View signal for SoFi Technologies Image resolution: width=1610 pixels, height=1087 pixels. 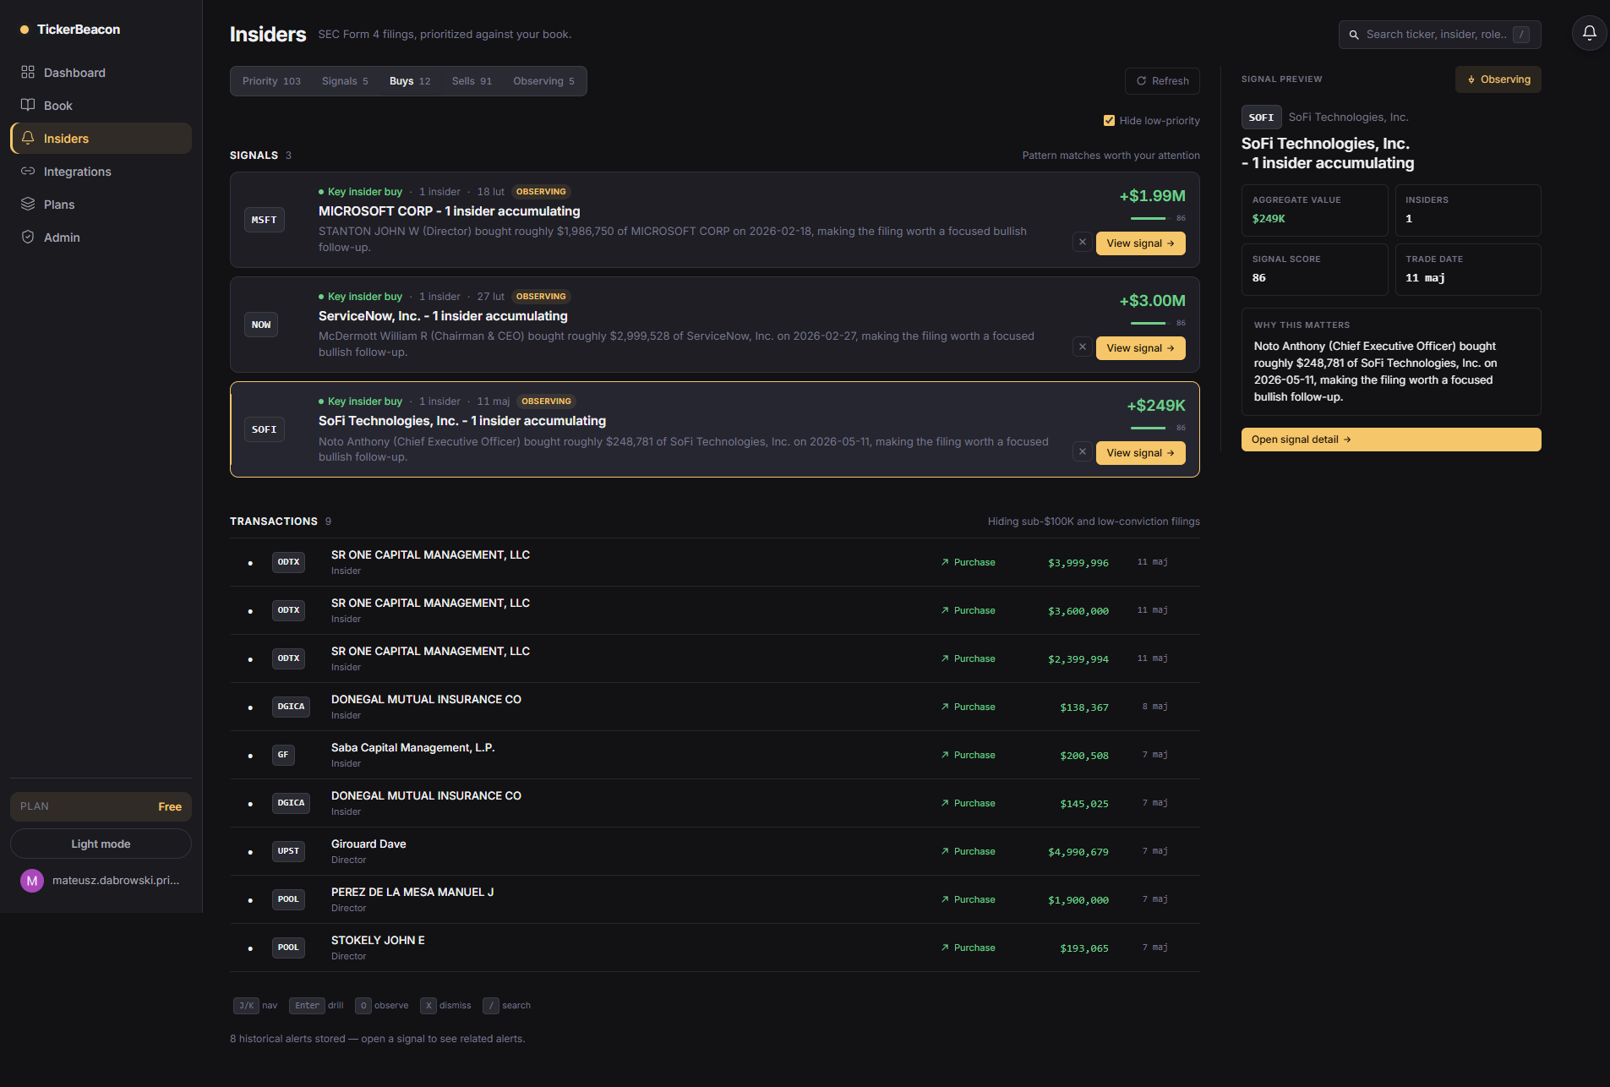pyautogui.click(x=1140, y=453)
